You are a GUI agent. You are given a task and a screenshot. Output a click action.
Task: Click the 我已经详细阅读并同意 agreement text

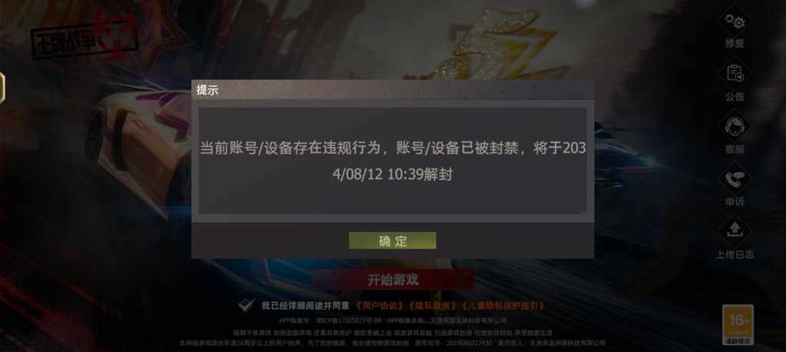pos(305,306)
